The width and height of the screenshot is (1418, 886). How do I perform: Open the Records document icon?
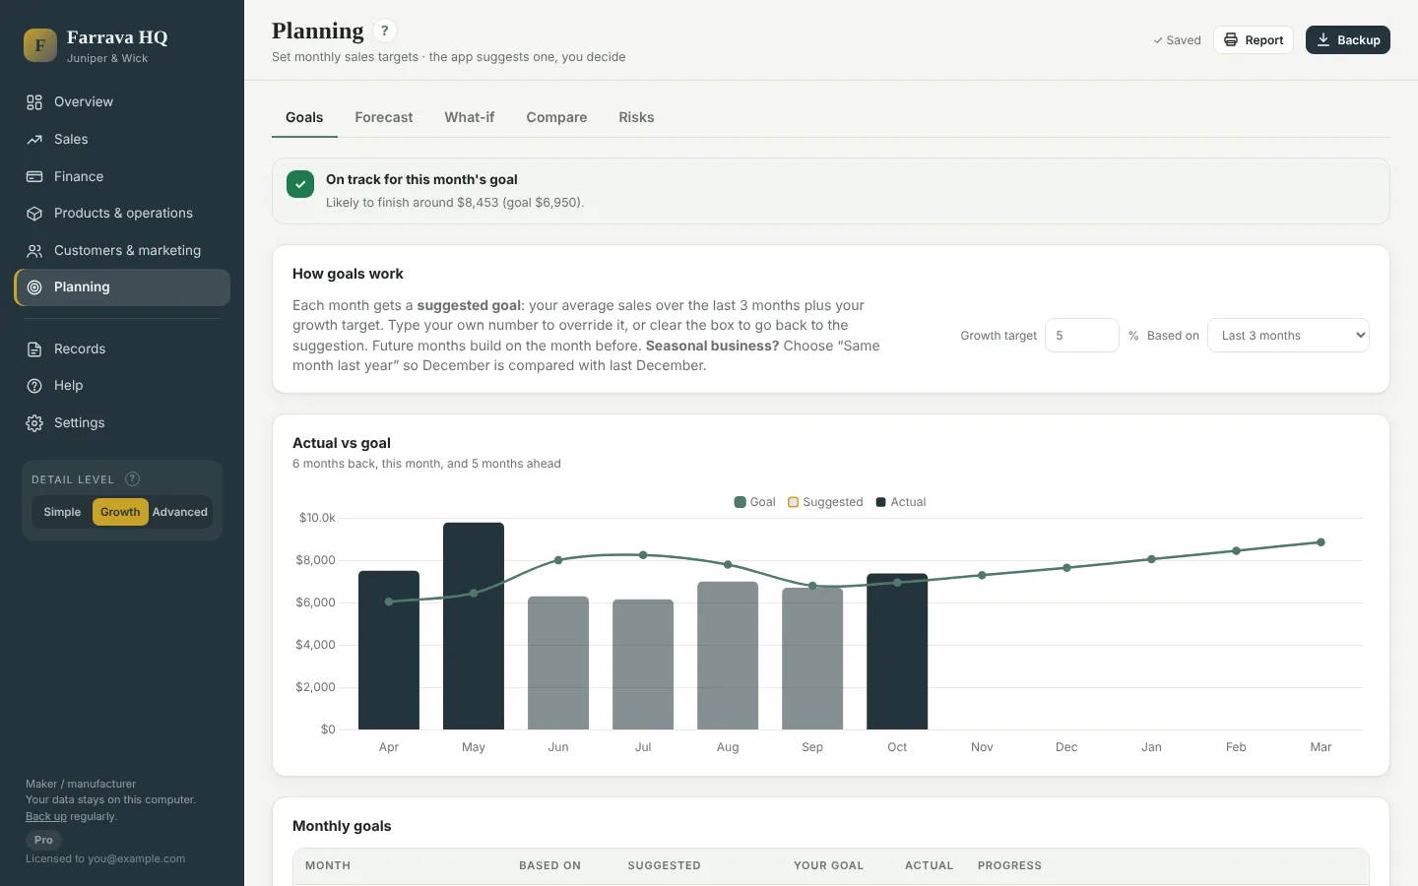[34, 349]
